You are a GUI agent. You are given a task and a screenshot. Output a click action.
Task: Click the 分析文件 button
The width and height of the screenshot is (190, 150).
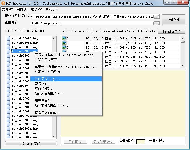click(x=173, y=20)
